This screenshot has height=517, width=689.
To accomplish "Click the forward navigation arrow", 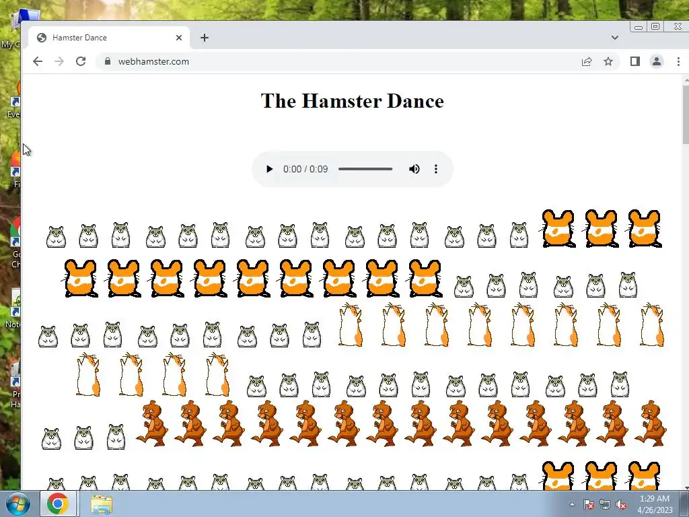I will pos(59,61).
